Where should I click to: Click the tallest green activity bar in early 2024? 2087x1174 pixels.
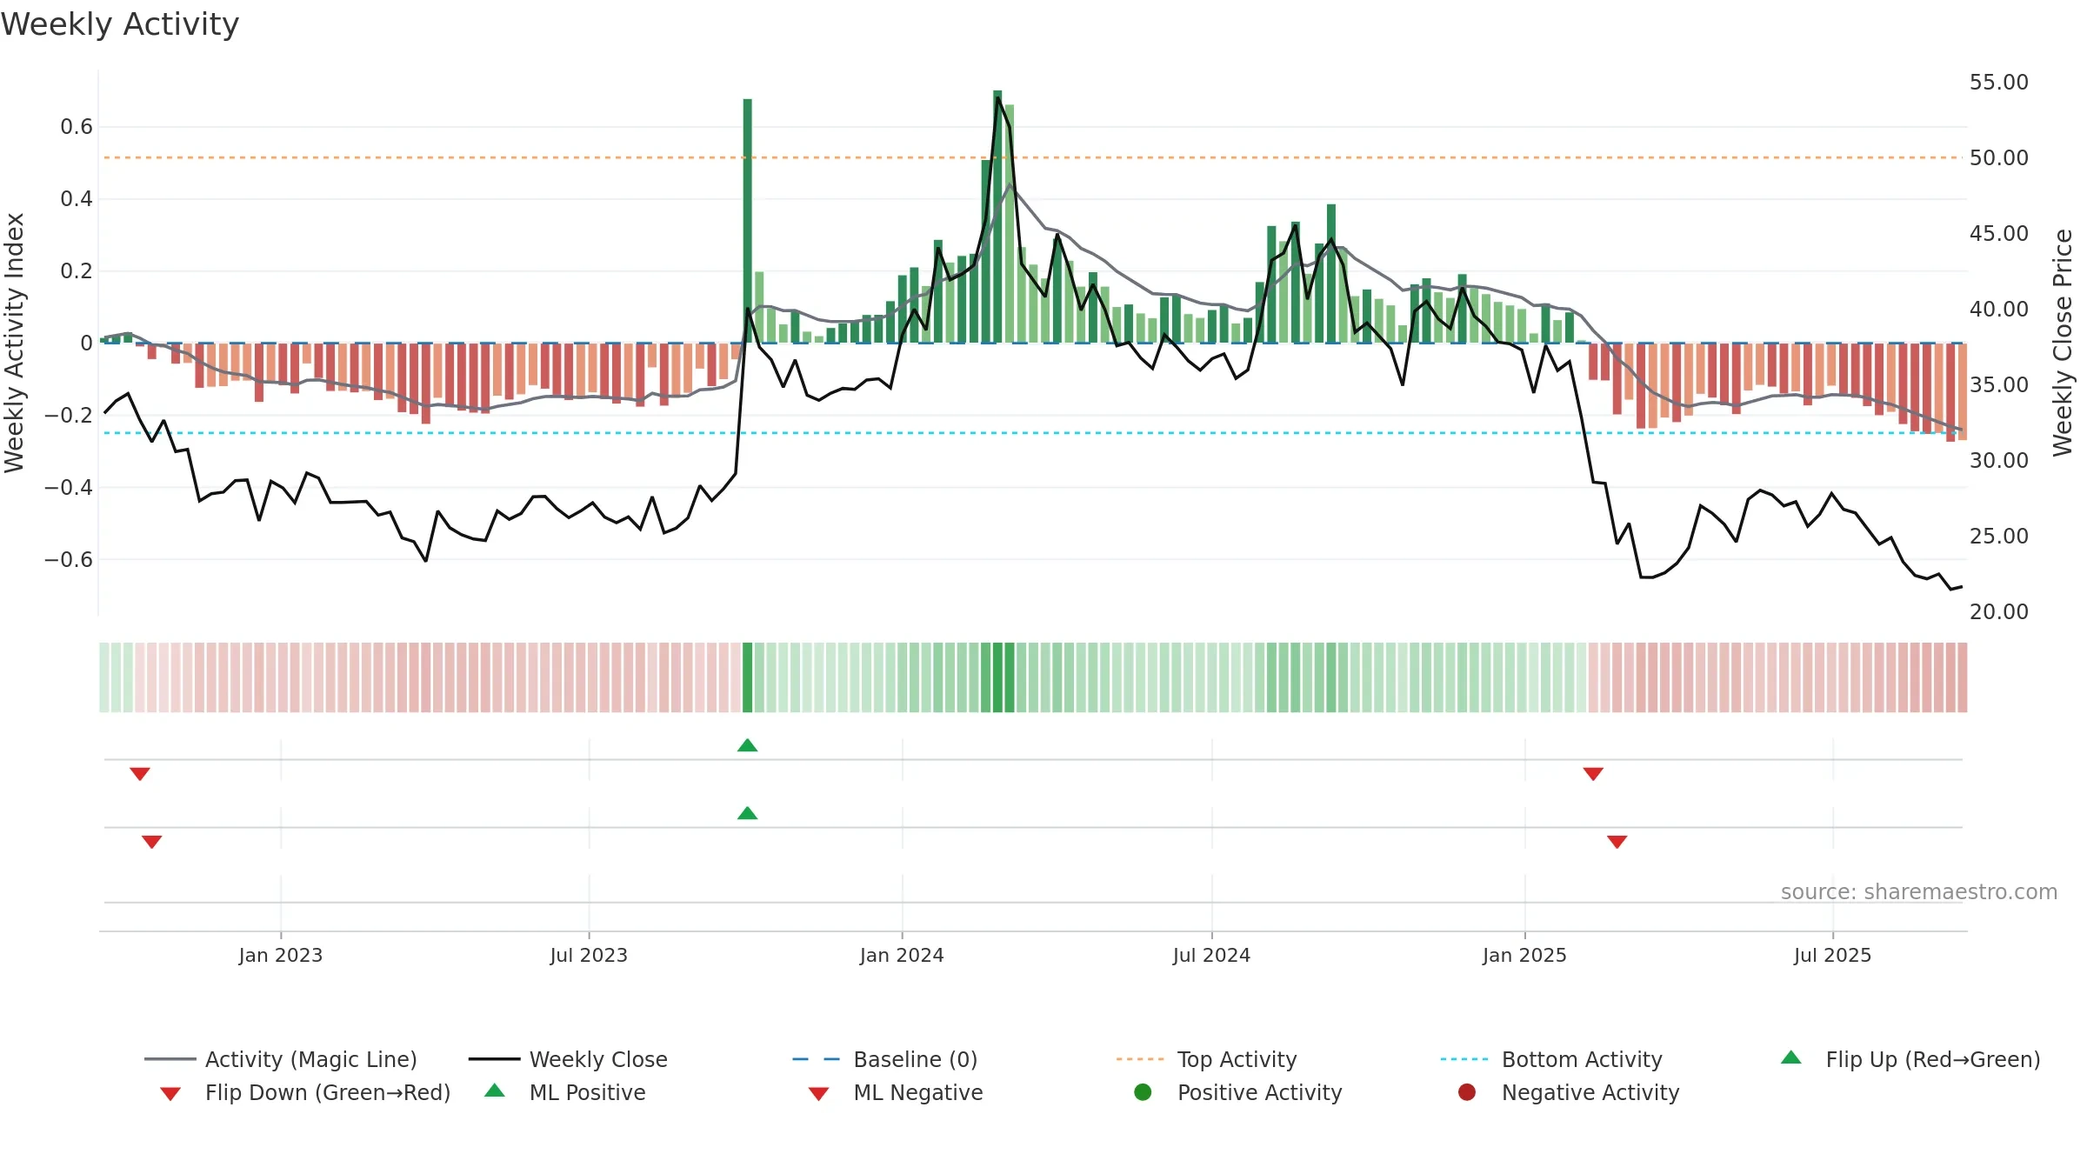997,217
